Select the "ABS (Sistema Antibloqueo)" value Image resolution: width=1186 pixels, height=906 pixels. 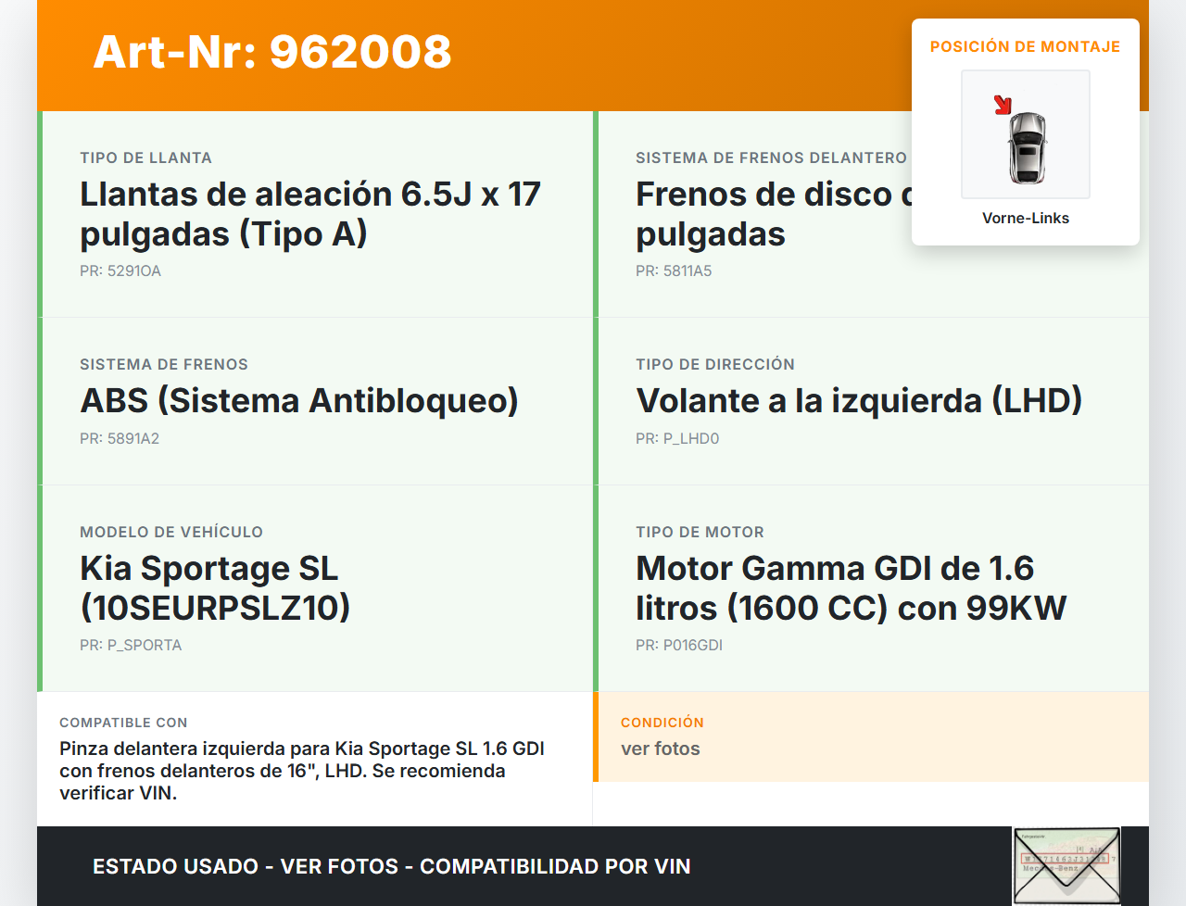(299, 401)
